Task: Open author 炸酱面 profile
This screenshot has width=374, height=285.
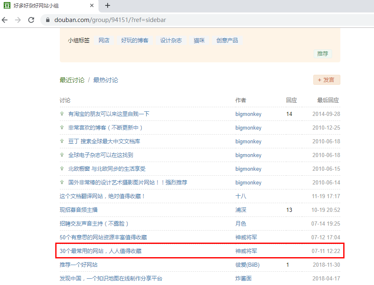Action: (x=243, y=279)
